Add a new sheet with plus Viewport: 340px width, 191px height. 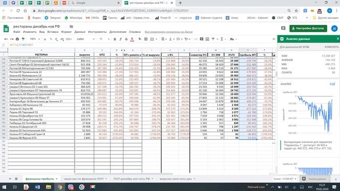pos(10,179)
